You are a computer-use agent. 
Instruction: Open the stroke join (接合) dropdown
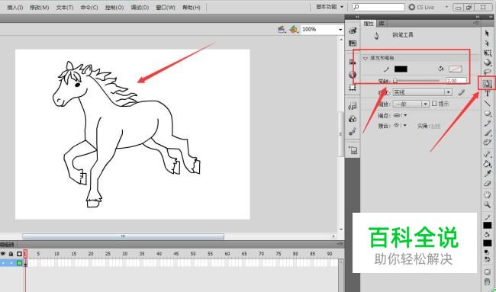400,126
